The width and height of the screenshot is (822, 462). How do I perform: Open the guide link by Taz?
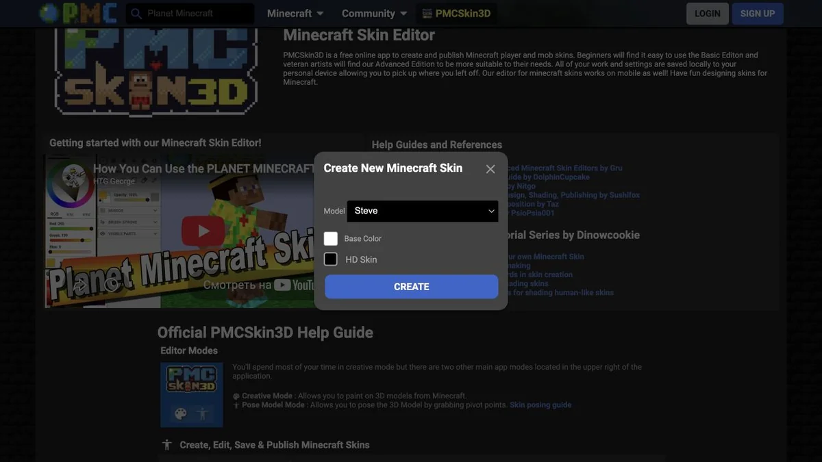coord(533,204)
